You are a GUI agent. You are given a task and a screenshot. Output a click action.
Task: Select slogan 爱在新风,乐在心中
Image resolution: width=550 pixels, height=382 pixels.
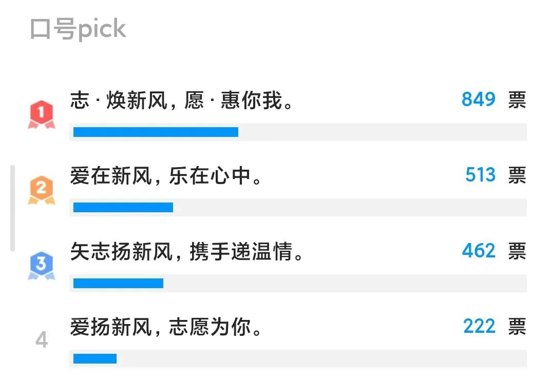[165, 176]
